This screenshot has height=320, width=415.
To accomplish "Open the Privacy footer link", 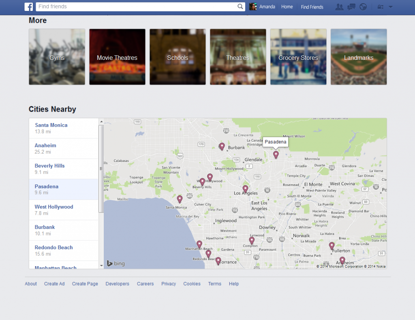I will point(169,284).
